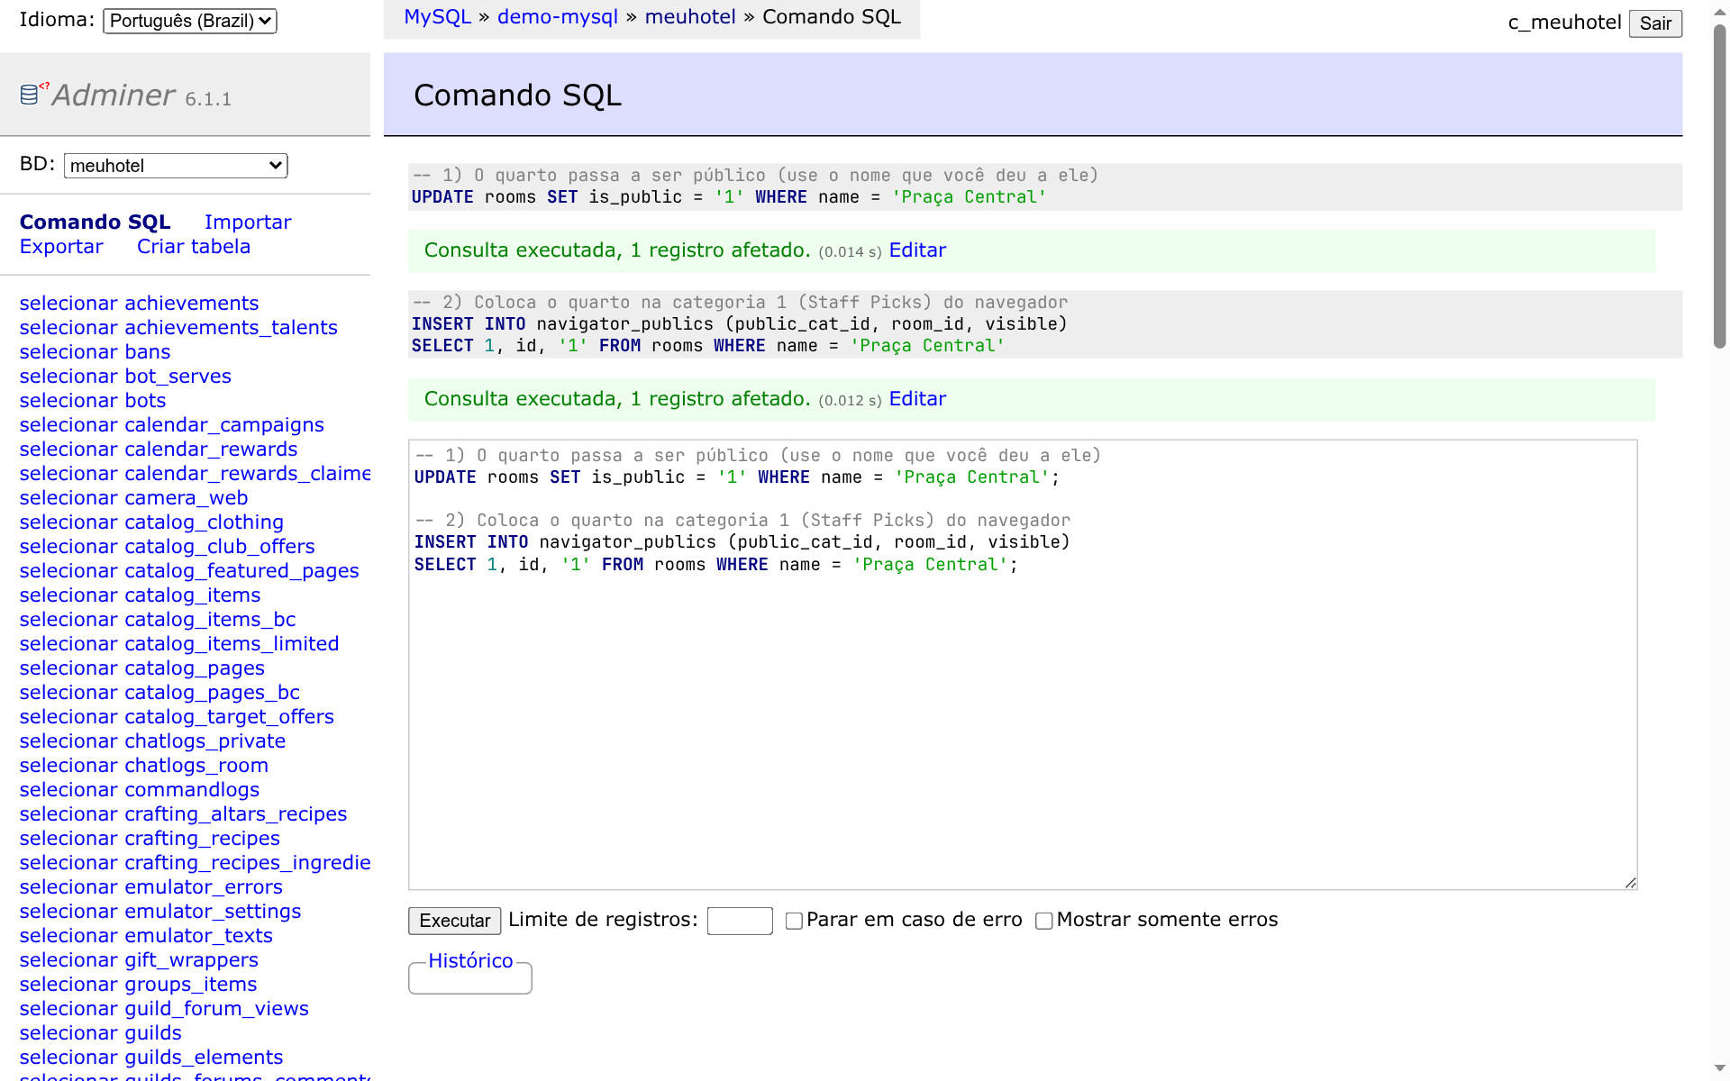Image resolution: width=1730 pixels, height=1081 pixels.
Task: Click the textarea resize grip handle
Action: tap(1631, 884)
